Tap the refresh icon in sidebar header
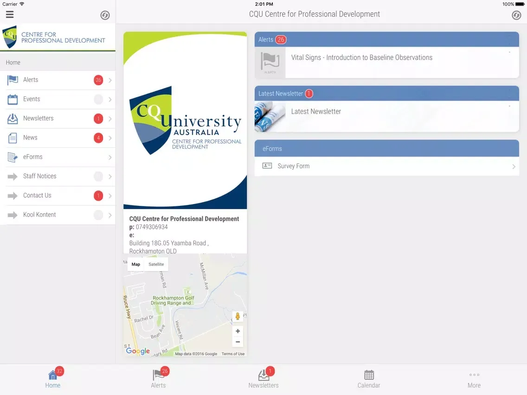 (105, 15)
